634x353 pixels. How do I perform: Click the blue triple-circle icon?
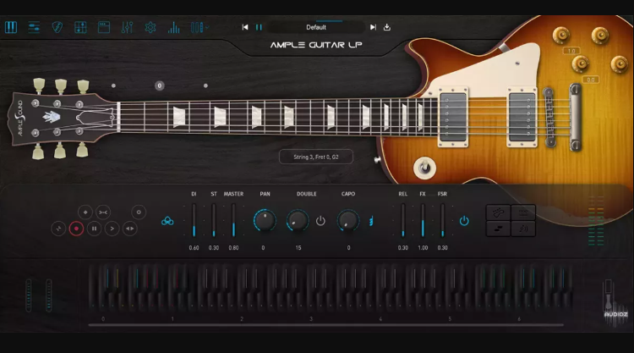pyautogui.click(x=167, y=221)
